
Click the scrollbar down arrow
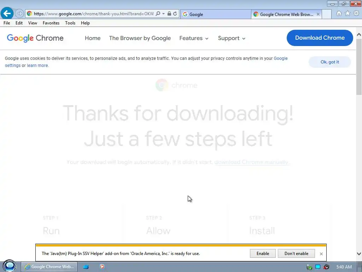click(x=359, y=254)
